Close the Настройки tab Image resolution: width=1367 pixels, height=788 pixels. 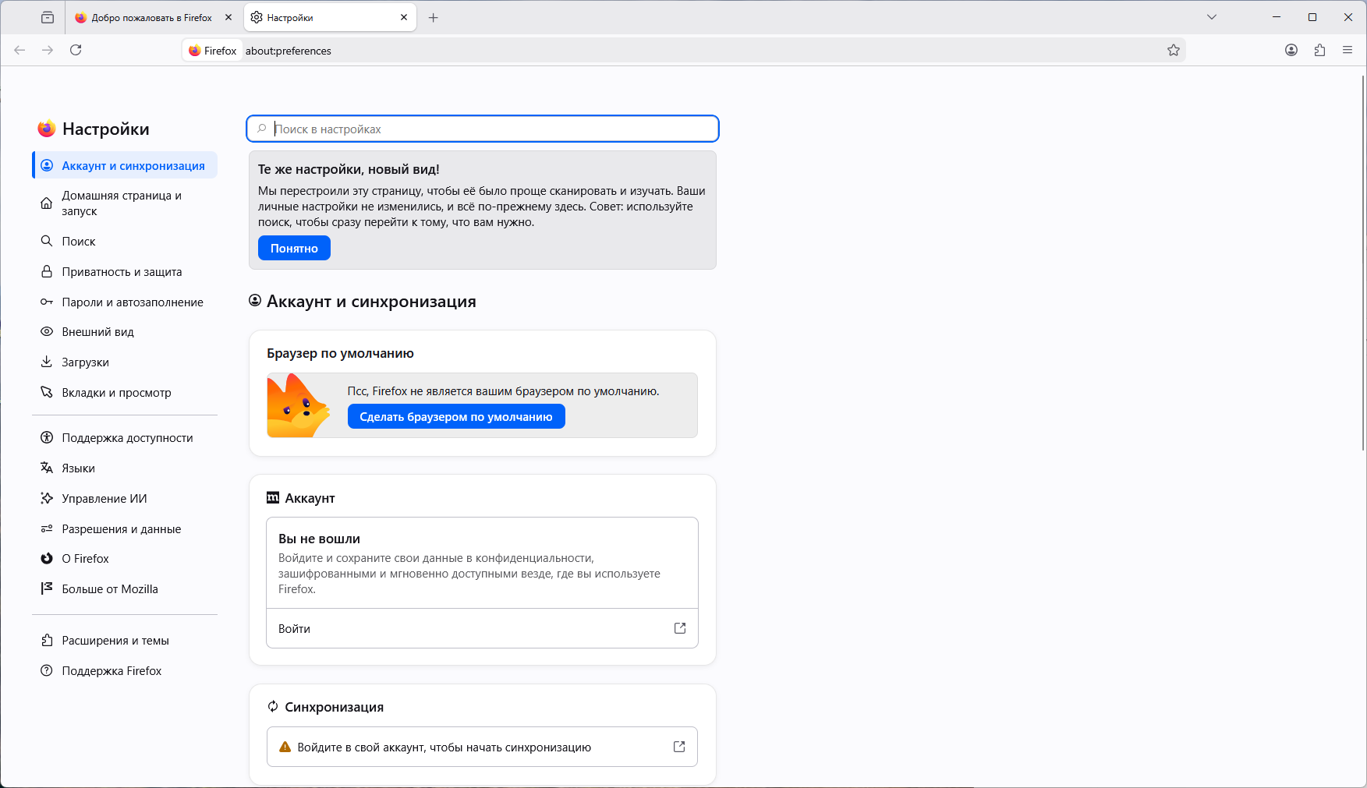coord(404,17)
